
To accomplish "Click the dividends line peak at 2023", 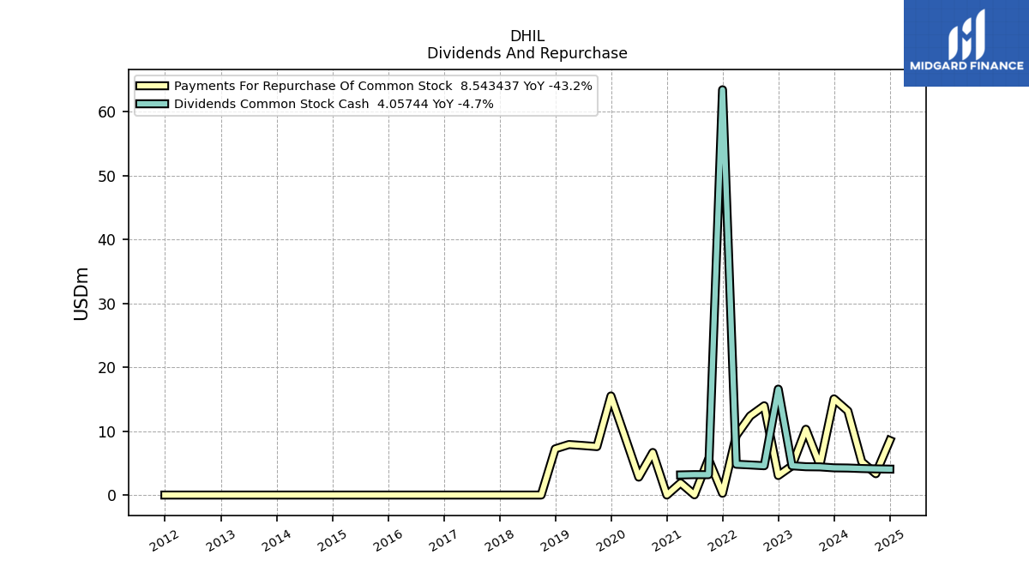I will (778, 389).
